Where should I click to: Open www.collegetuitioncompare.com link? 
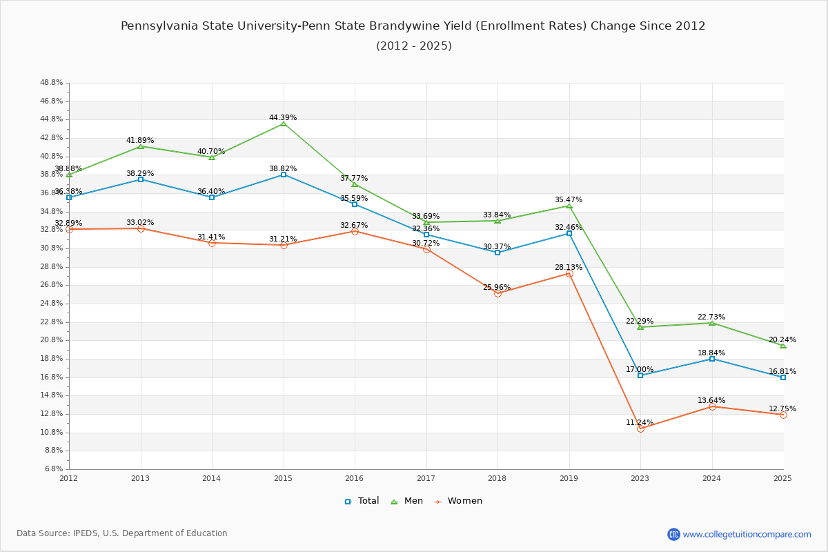pos(747,534)
